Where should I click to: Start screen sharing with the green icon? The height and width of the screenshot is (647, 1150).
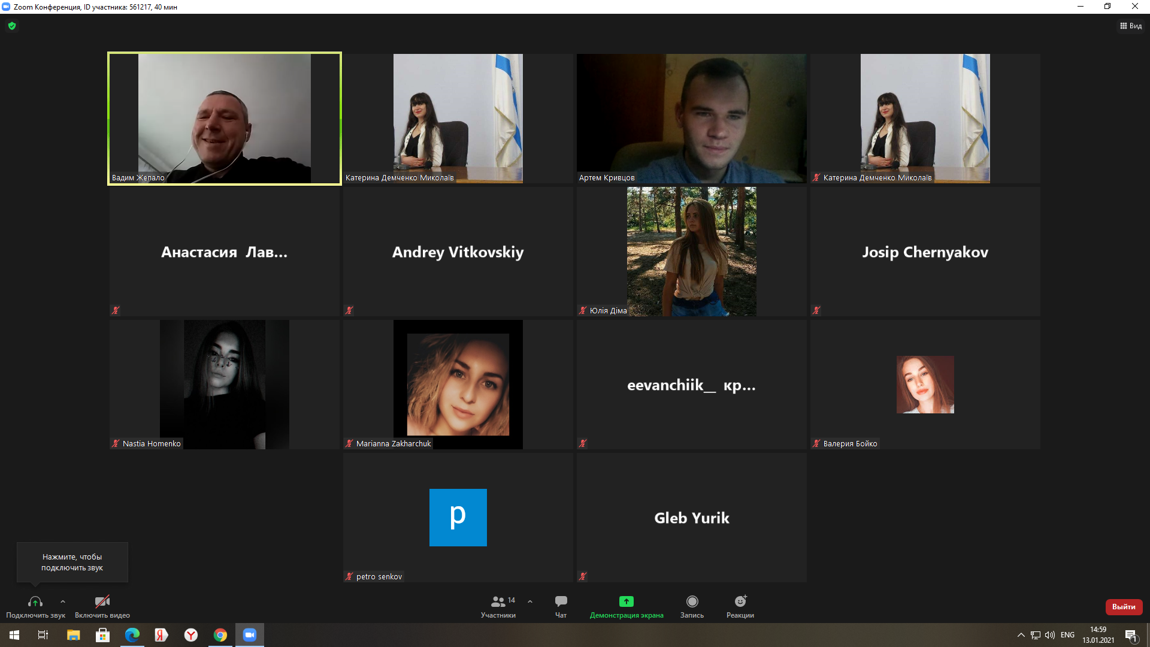[x=626, y=601]
